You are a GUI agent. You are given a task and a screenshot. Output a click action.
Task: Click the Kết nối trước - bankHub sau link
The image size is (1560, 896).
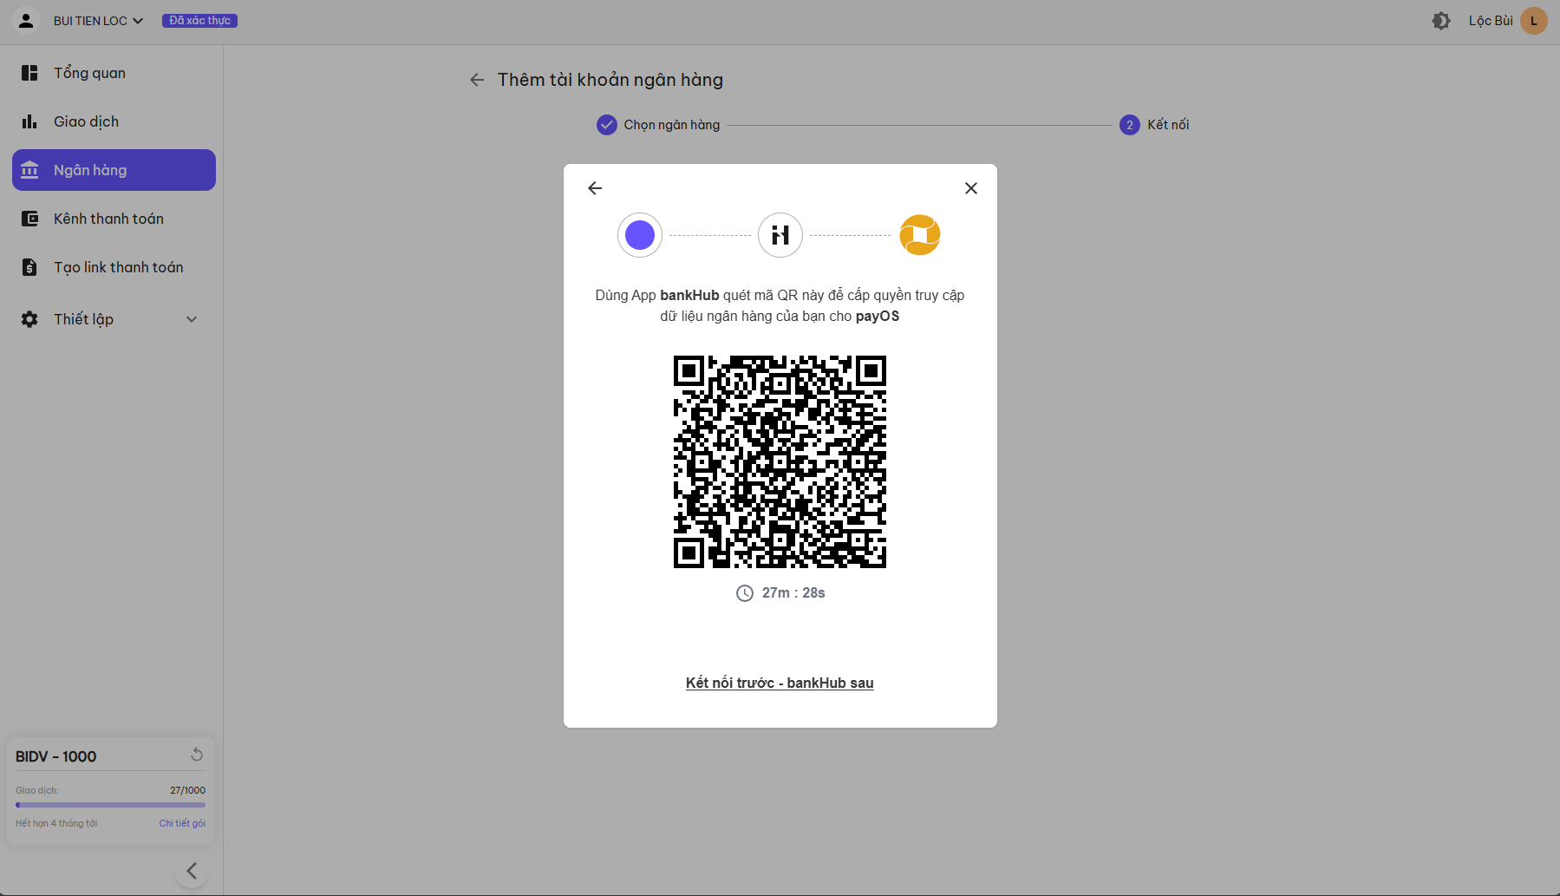click(780, 683)
